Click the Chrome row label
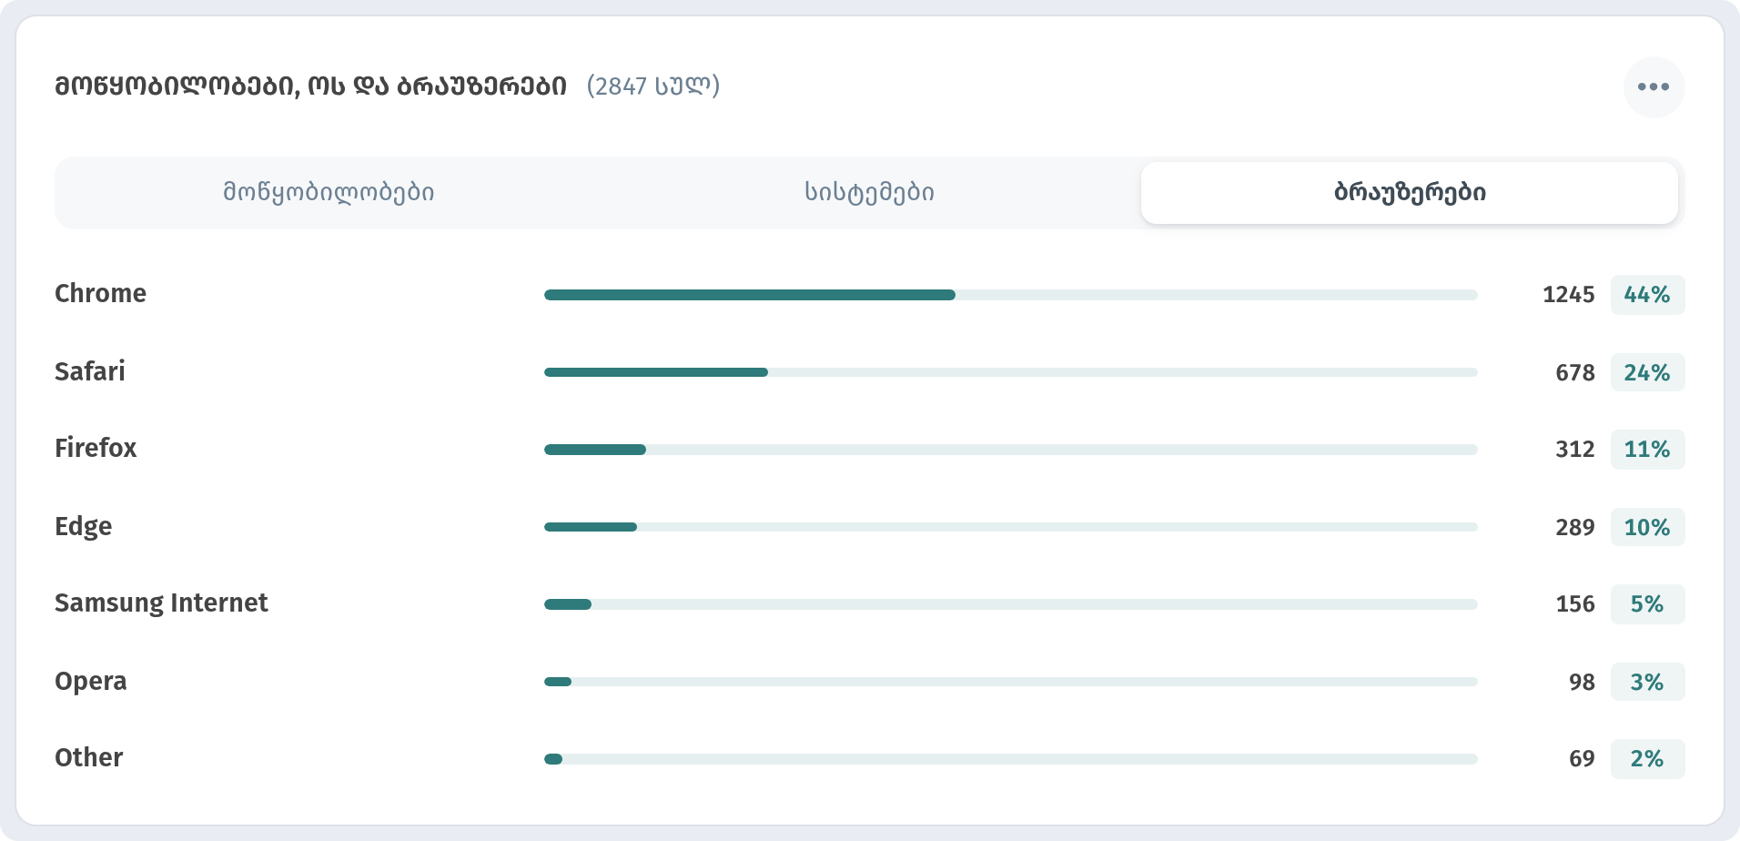Screen dimensions: 1740x841 coord(100,293)
